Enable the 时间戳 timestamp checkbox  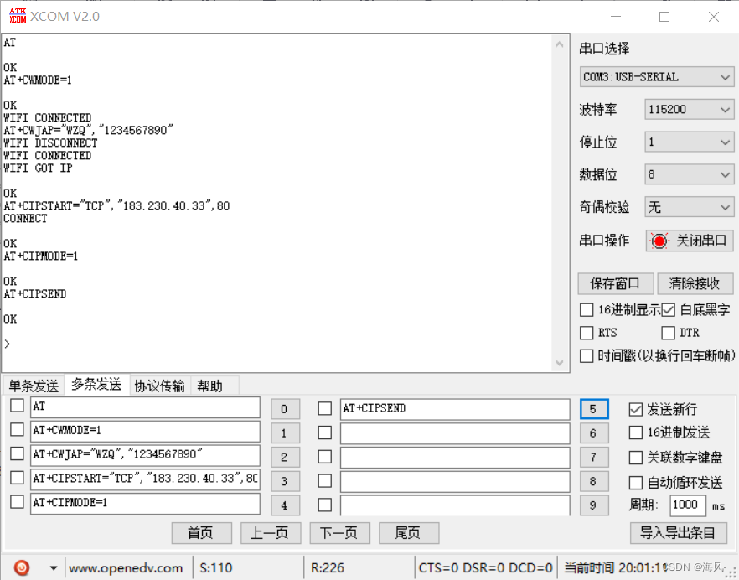tap(586, 355)
